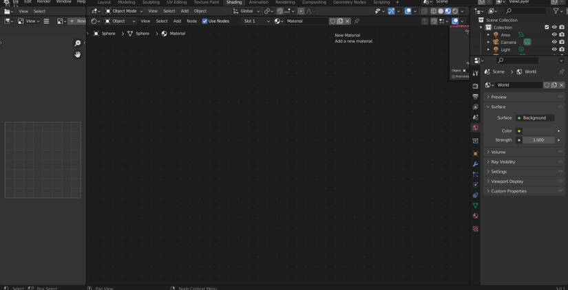Expand the Ray Visibility panel
The width and height of the screenshot is (568, 290).
[x=524, y=161]
